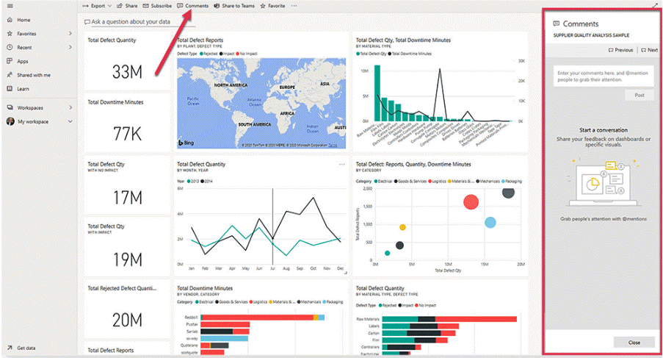
Task: Click No Impact legend in map visual
Action: pyautogui.click(x=247, y=54)
